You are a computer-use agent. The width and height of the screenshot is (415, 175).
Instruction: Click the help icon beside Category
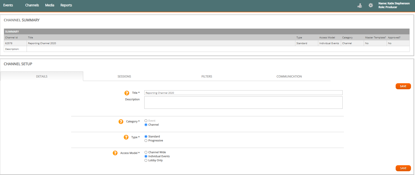click(121, 122)
